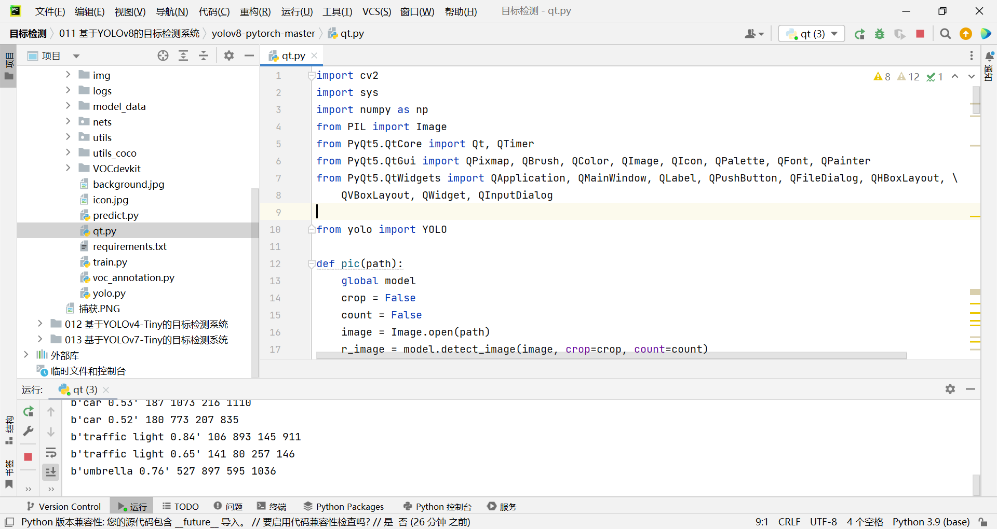The height and width of the screenshot is (529, 997).
Task: Expand the VOCdevkit folder
Action: pos(68,168)
